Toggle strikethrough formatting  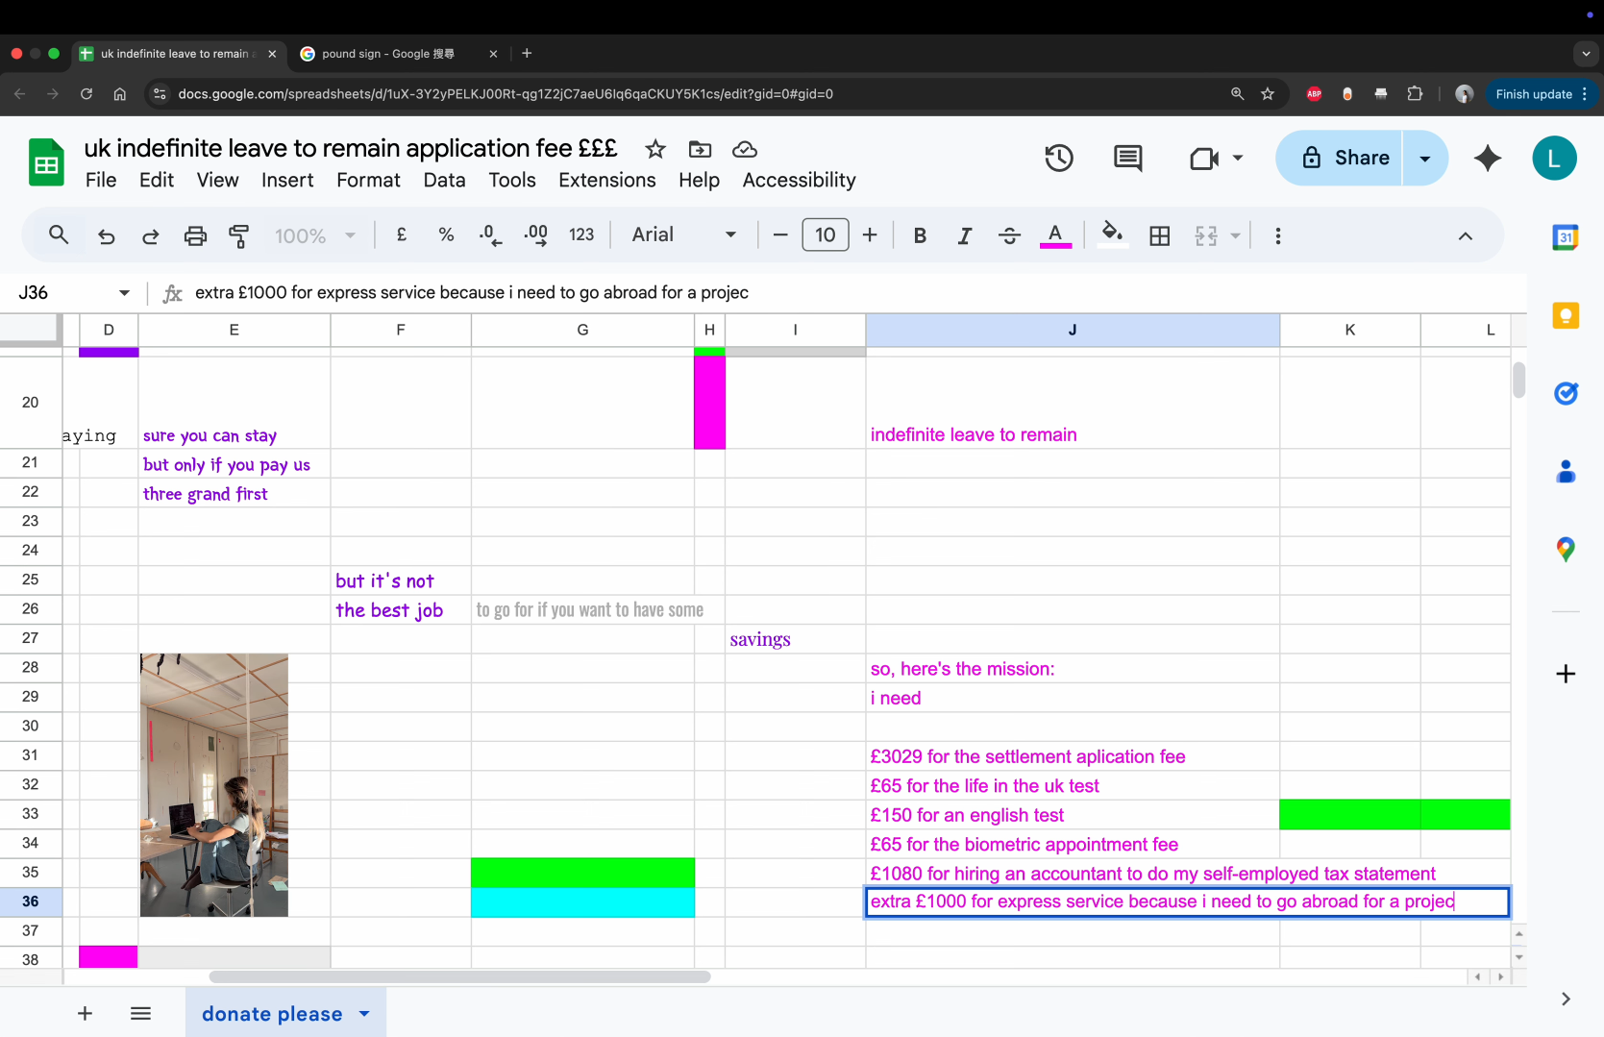click(x=1009, y=235)
